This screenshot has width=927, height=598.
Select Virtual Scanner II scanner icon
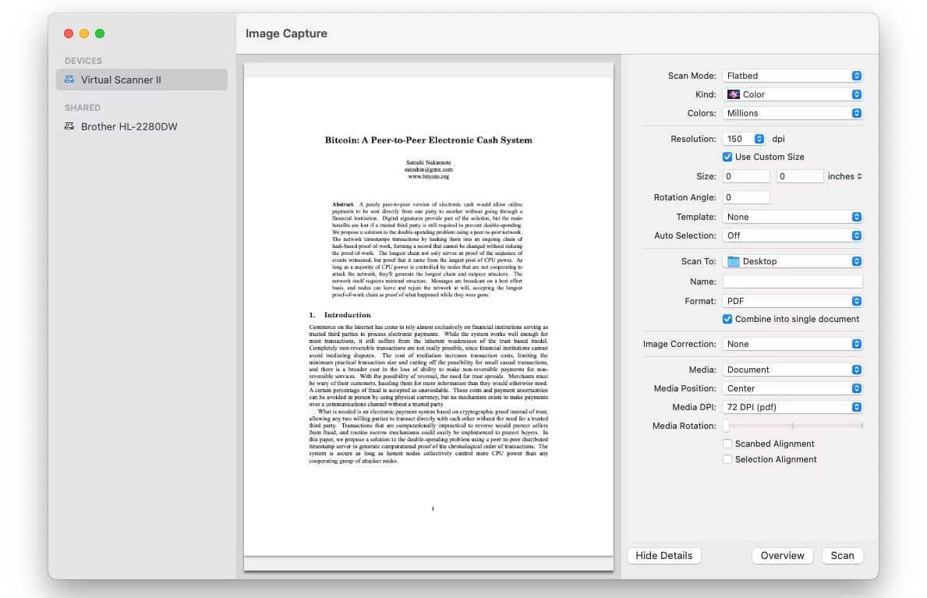[x=70, y=80]
